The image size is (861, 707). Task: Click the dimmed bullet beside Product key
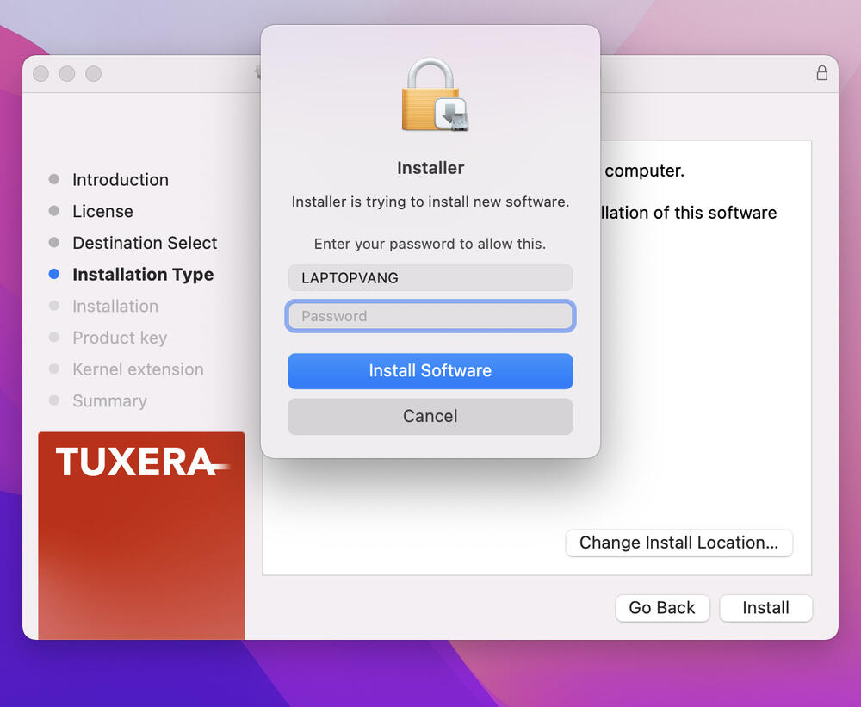click(53, 337)
